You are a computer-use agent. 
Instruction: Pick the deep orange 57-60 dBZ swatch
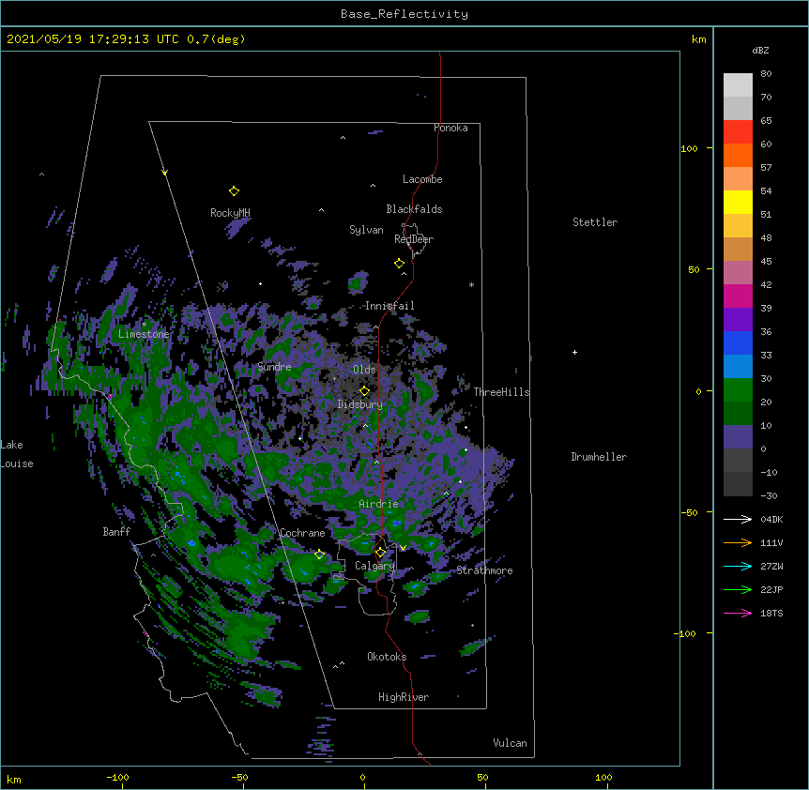738,155
